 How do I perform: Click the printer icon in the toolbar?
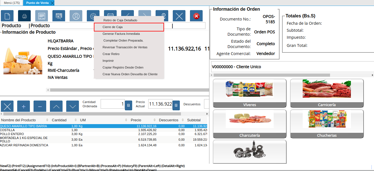tap(24, 16)
